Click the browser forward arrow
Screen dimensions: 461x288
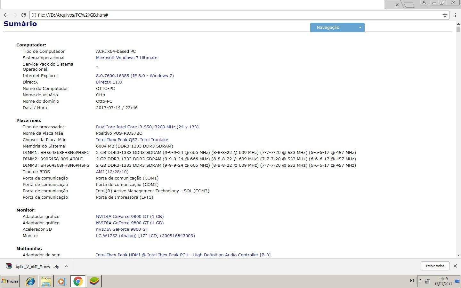[x=14, y=15]
